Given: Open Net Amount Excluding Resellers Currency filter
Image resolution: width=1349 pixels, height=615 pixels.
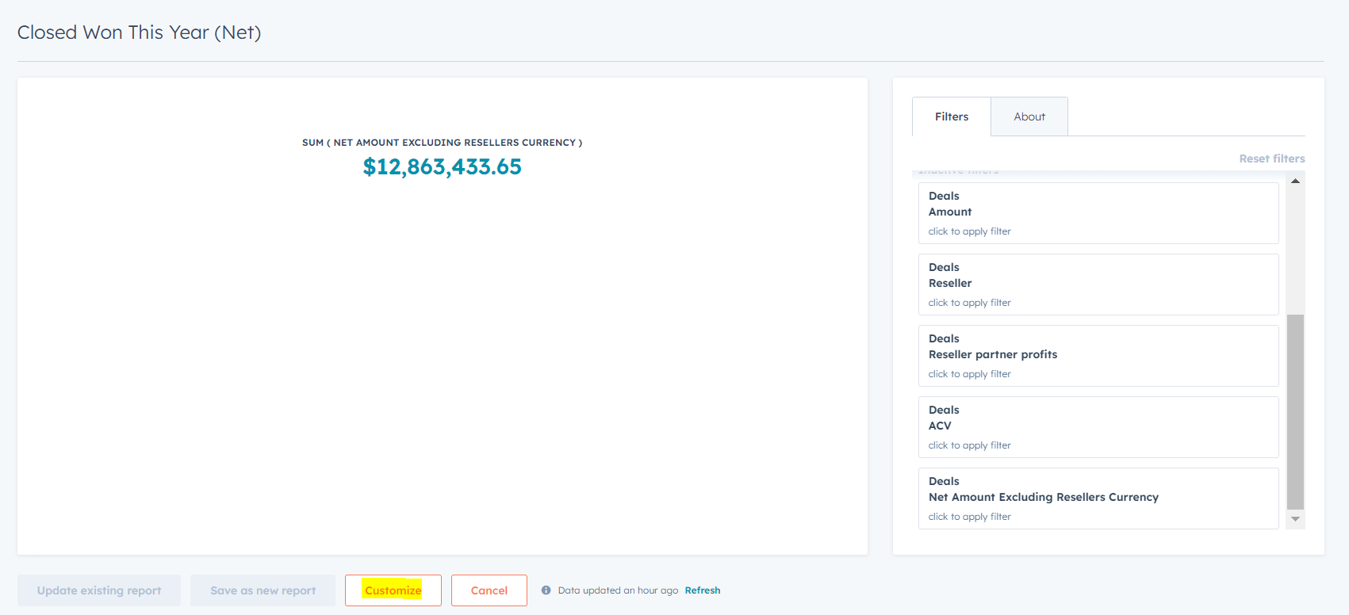Looking at the screenshot, I should pyautogui.click(x=1098, y=498).
